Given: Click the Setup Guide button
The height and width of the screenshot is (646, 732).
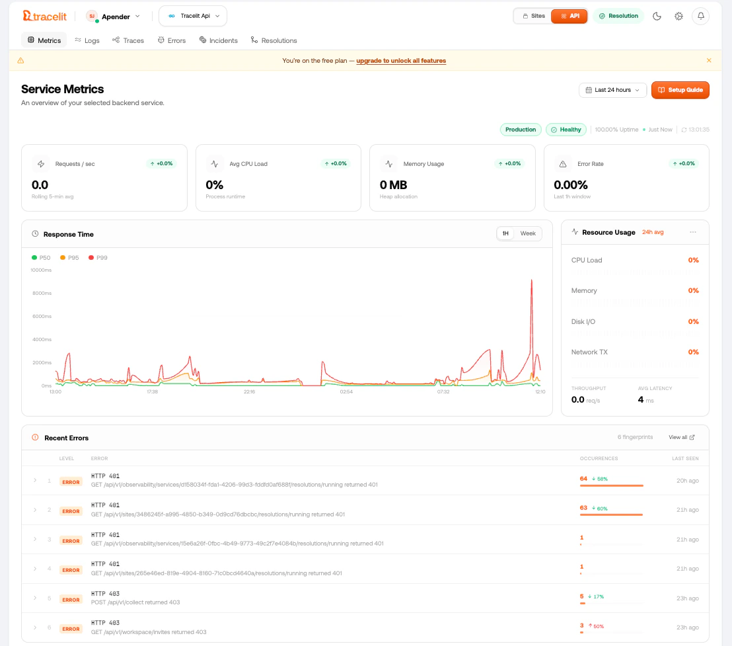Looking at the screenshot, I should pyautogui.click(x=680, y=90).
